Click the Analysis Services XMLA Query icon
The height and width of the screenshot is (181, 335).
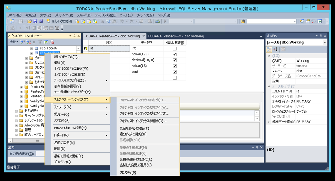[x=95, y=21]
